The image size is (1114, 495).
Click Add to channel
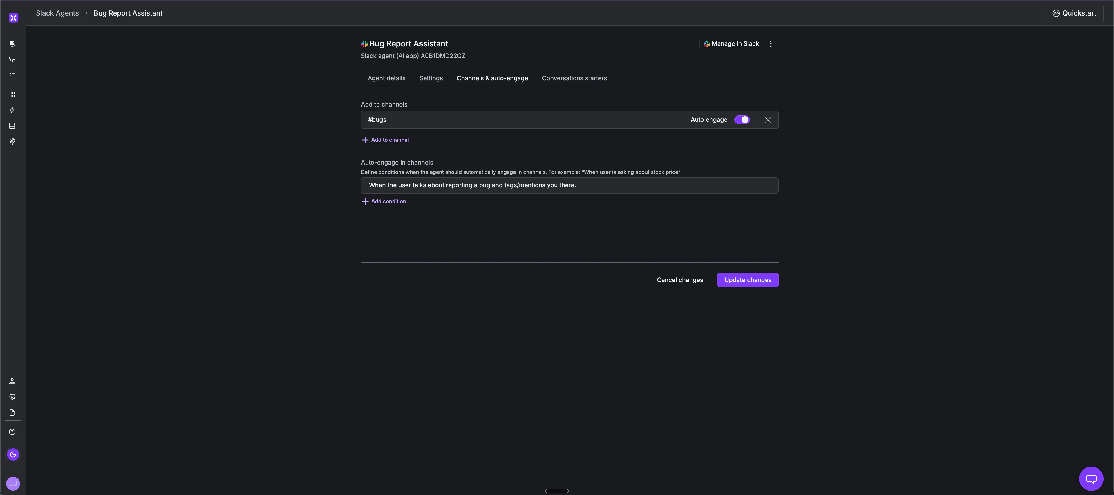coord(385,140)
